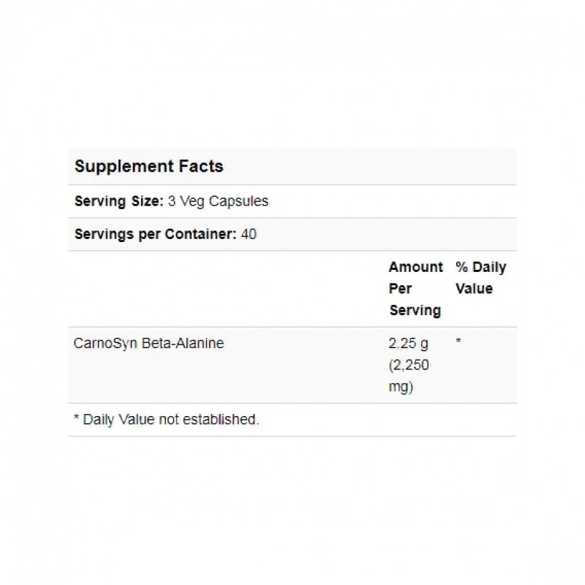The image size is (585, 585).
Task: Click the word Capsules in the serving size row
Action: [x=242, y=201]
